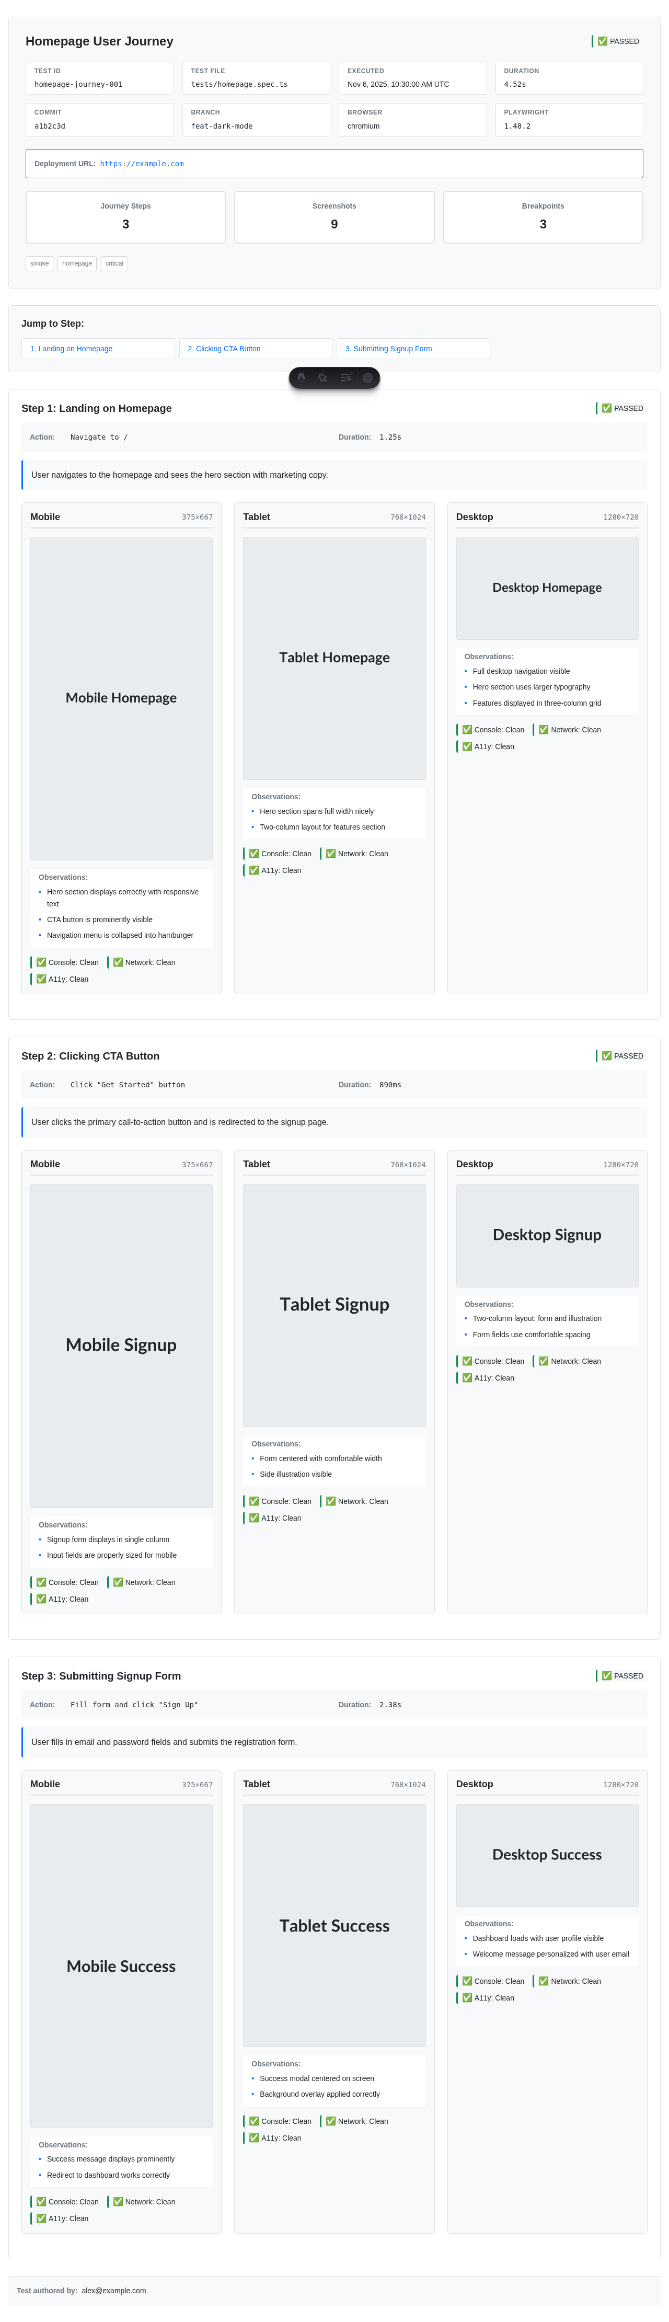
Task: Select the "homepage" tag
Action: (77, 264)
